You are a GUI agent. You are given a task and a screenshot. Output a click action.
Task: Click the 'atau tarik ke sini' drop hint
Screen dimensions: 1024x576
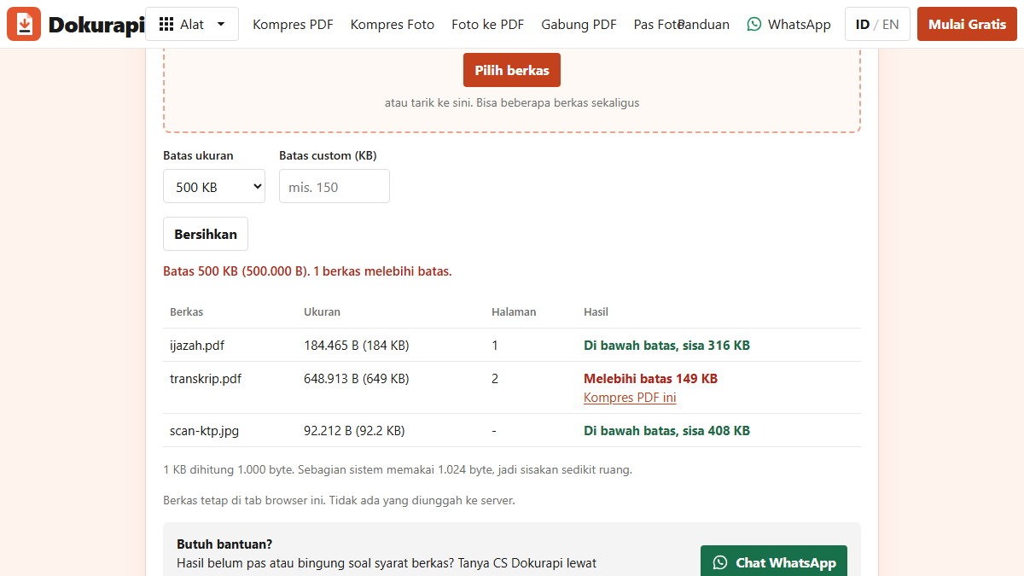(x=512, y=102)
